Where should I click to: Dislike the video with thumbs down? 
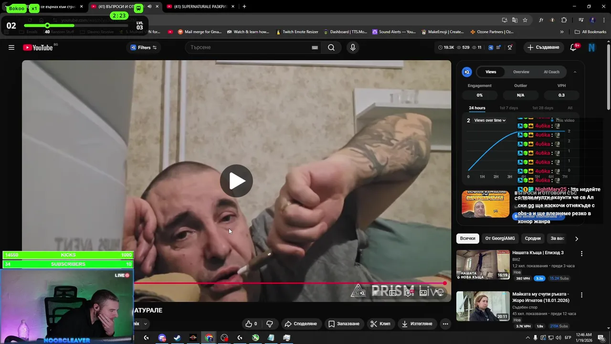click(x=269, y=323)
